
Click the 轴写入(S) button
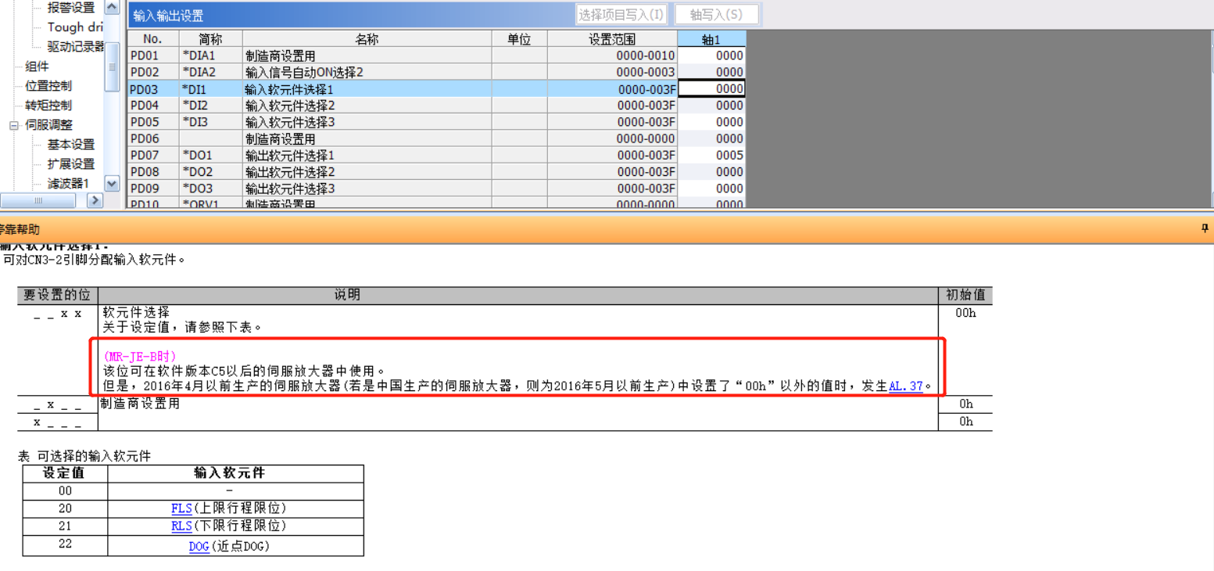pos(716,15)
